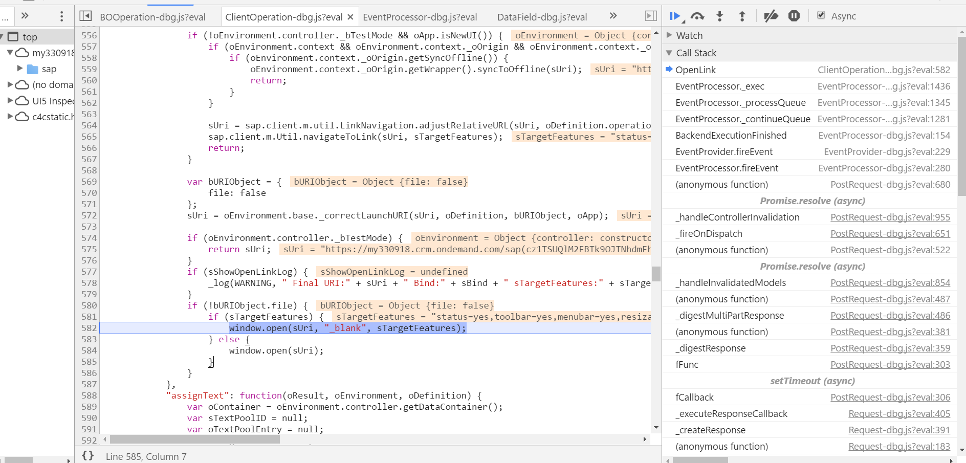966x463 pixels.
Task: Open PostRequest-dbg.js?eval:955 link
Action: pos(890,217)
